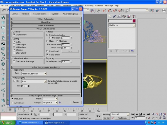Click the Undo arrow in main toolbar

4,10
